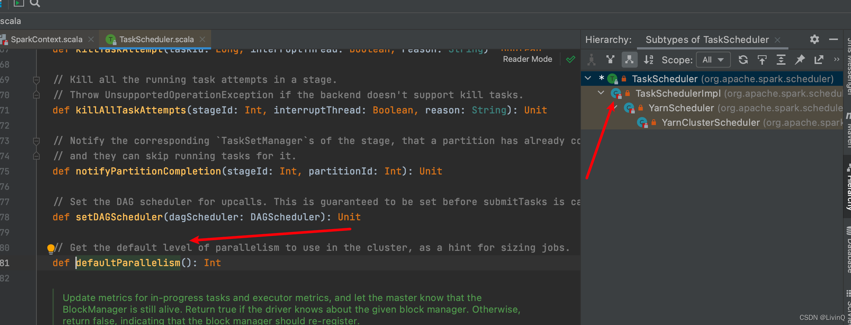Collapse the TaskScheduler tree node
The image size is (851, 325).
coord(588,78)
